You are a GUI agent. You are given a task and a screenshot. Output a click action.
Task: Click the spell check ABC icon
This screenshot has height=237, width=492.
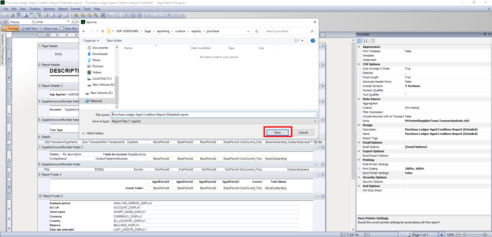click(x=18, y=15)
